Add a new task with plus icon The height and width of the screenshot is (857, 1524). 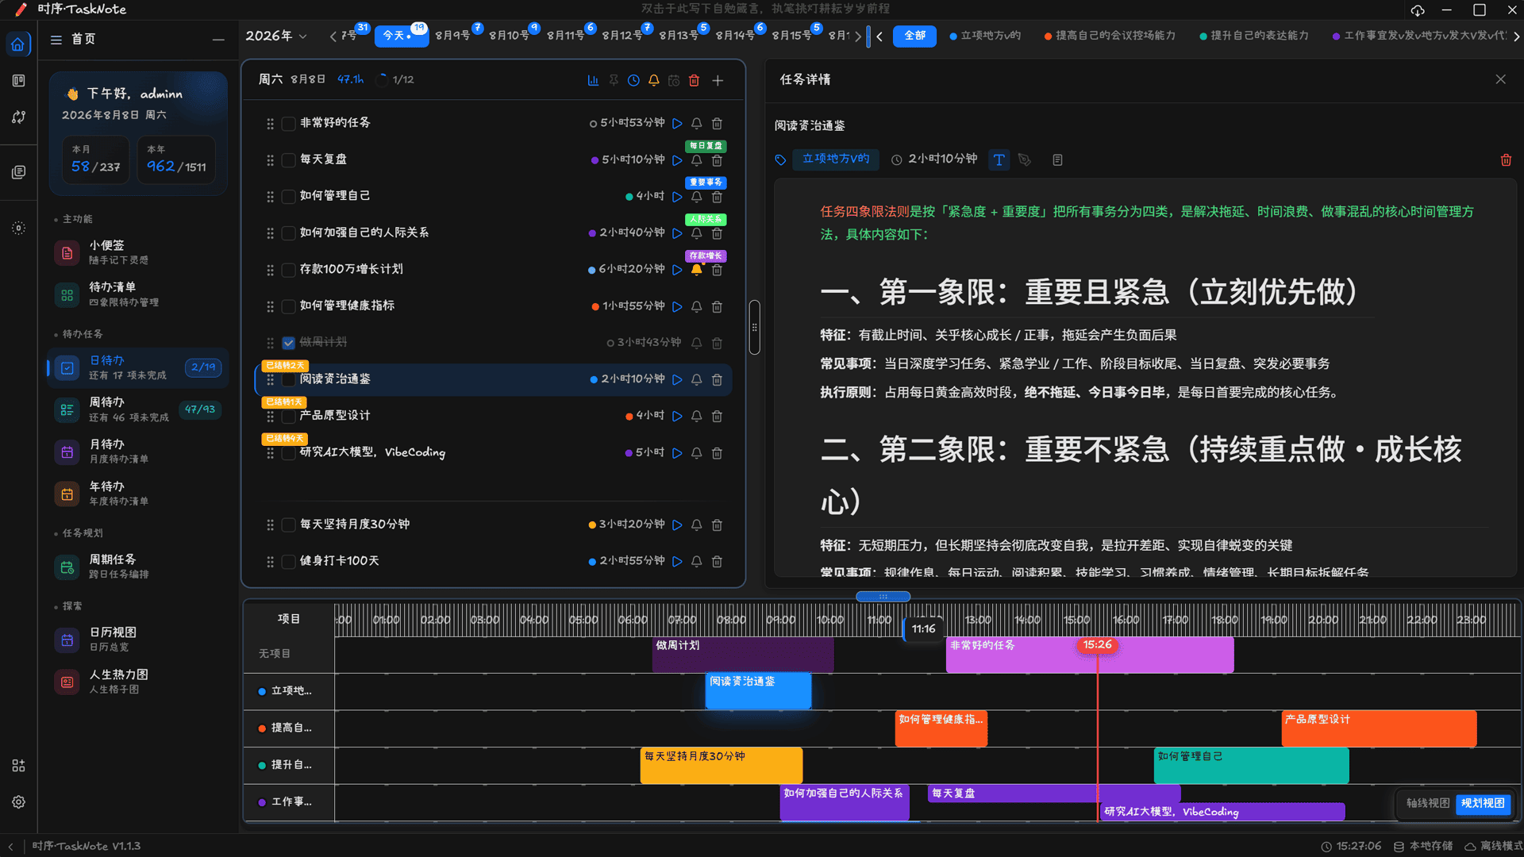point(718,80)
